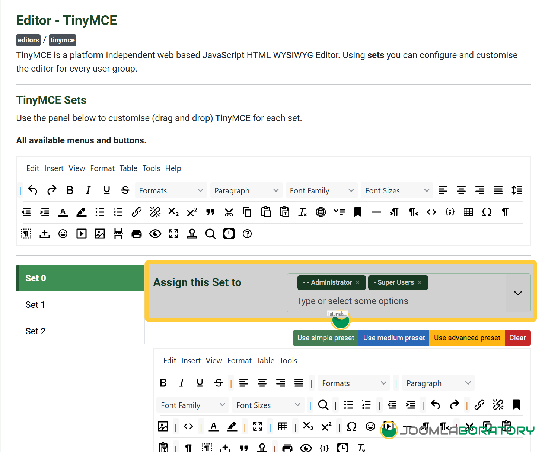Click Redo icon in available buttons panel
Screen dimensions: 545x452
(x=51, y=190)
